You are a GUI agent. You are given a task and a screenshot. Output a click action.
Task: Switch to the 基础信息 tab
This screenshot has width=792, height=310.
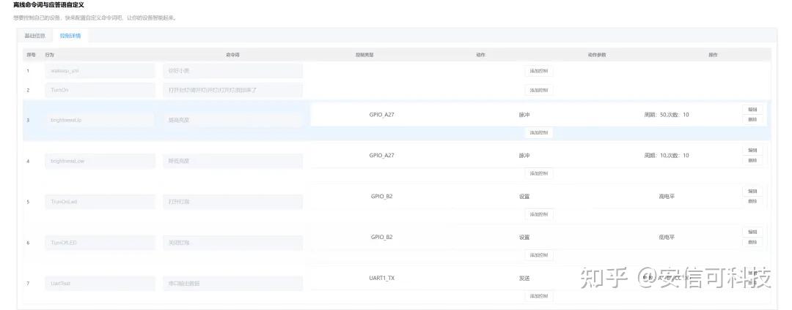coord(35,36)
